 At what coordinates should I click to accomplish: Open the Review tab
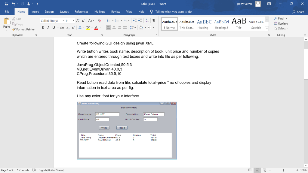click(115, 12)
